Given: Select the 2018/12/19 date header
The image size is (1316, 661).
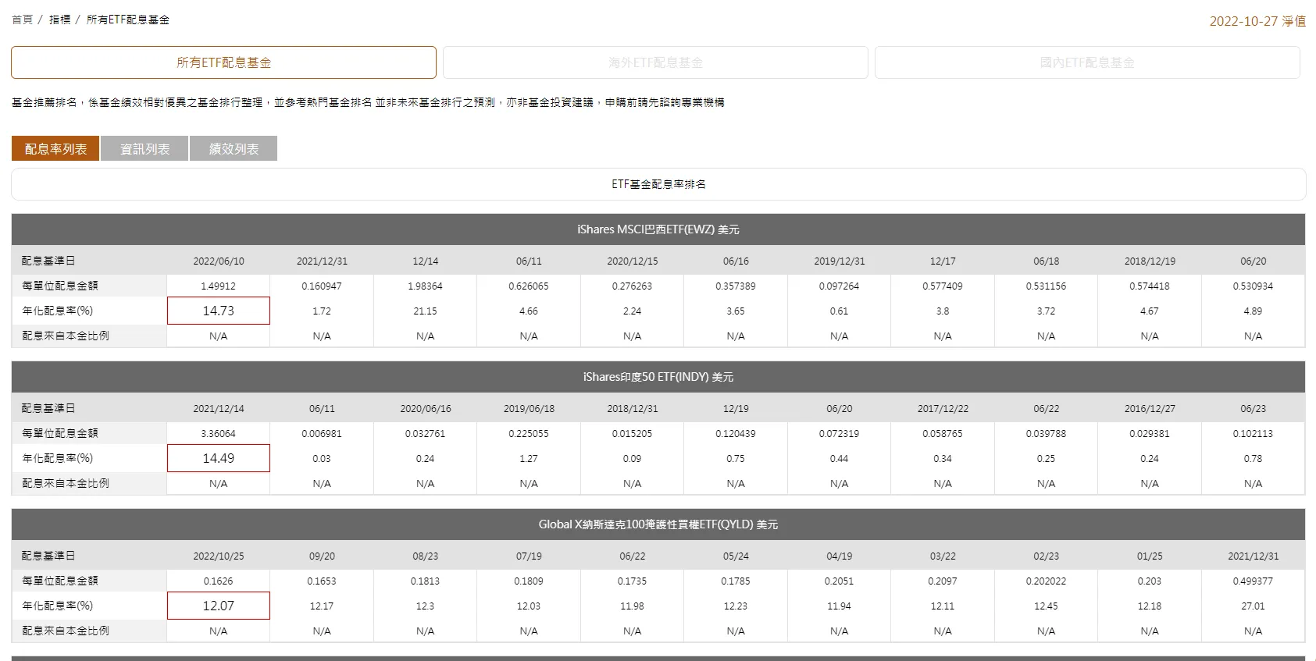Looking at the screenshot, I should 1150,261.
